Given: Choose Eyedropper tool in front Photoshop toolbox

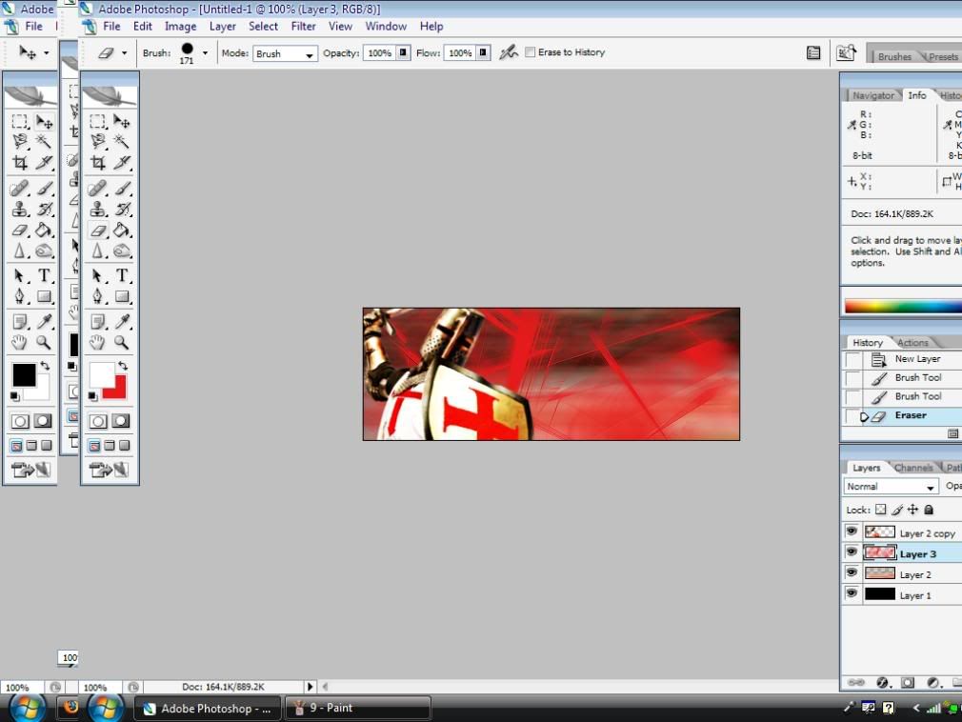Looking at the screenshot, I should (122, 321).
